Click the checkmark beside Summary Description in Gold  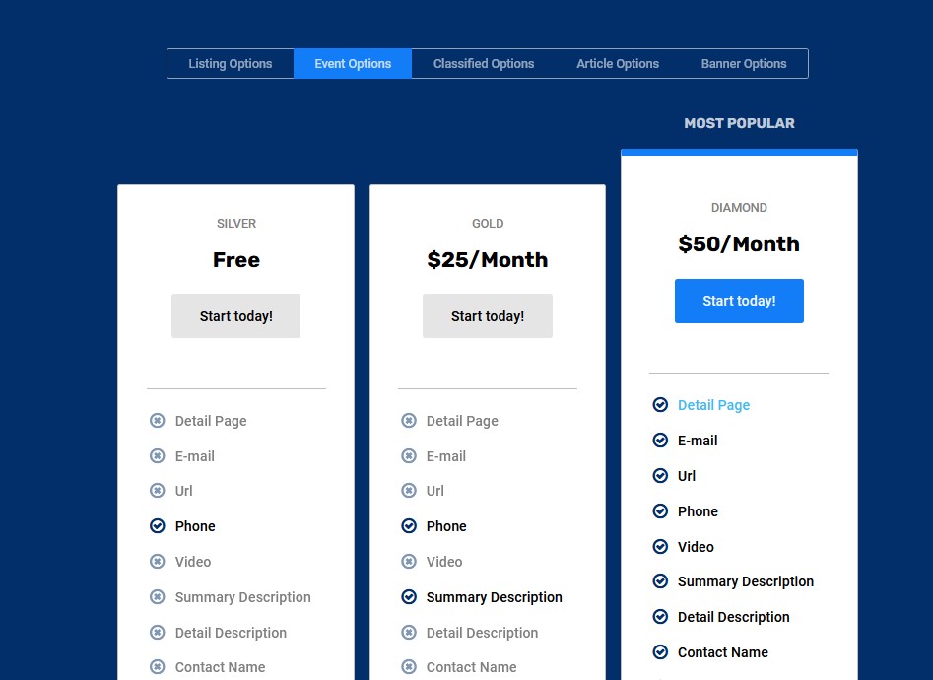(409, 597)
